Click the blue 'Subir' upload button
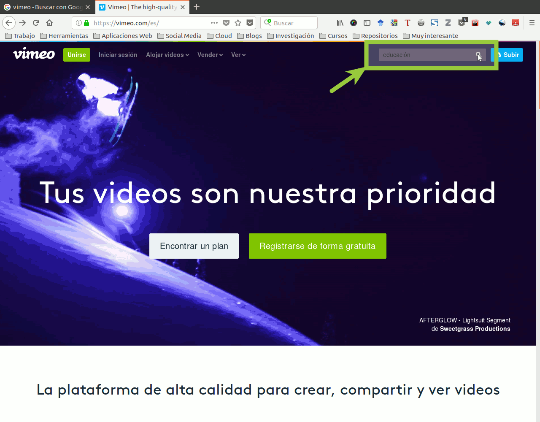Screen dimensions: 540x422 click(x=507, y=55)
